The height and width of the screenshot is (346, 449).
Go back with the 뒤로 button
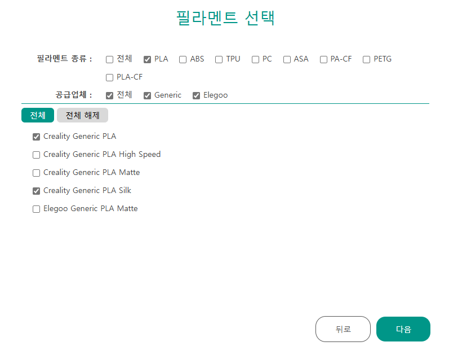click(343, 329)
